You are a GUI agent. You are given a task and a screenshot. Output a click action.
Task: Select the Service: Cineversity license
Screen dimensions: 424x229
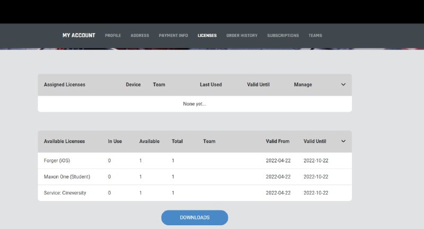point(195,193)
